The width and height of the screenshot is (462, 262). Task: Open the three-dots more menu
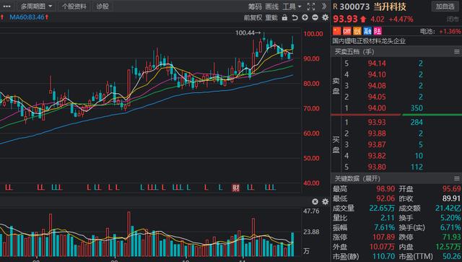coord(6,6)
